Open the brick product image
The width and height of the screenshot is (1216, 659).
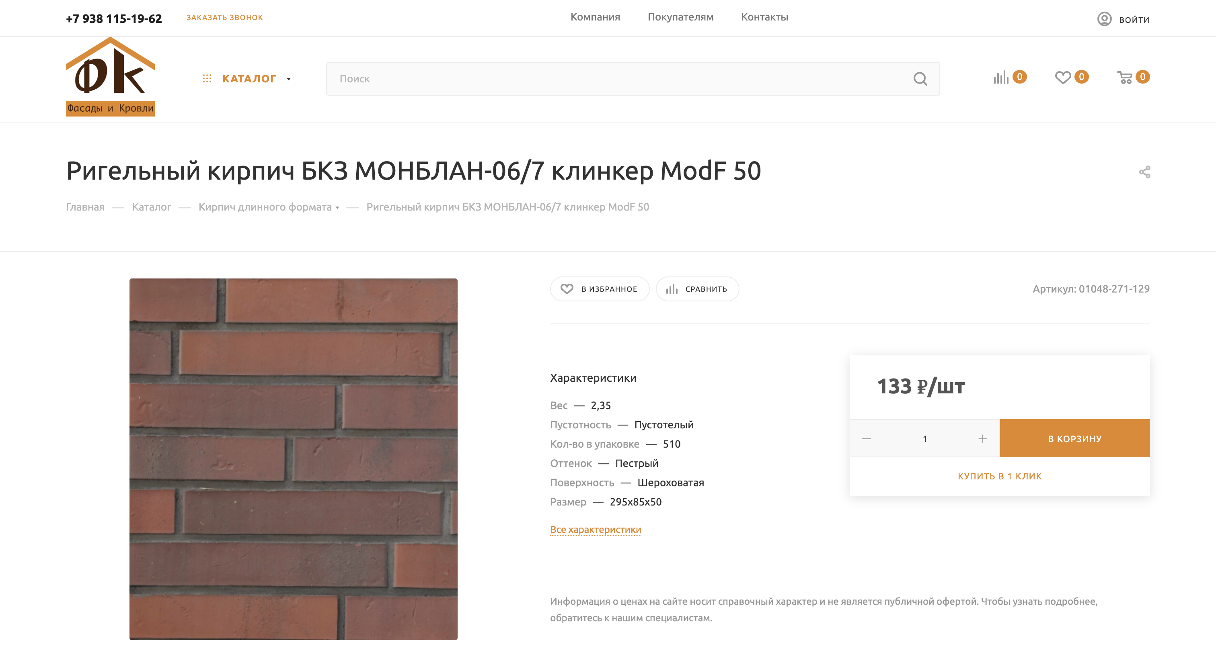(x=293, y=459)
